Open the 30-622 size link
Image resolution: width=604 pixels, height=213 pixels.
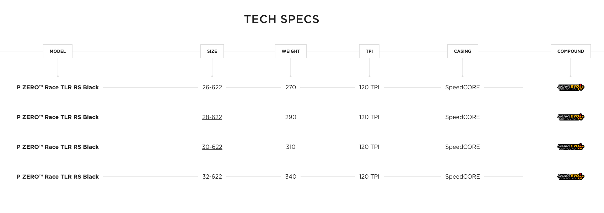[212, 147]
